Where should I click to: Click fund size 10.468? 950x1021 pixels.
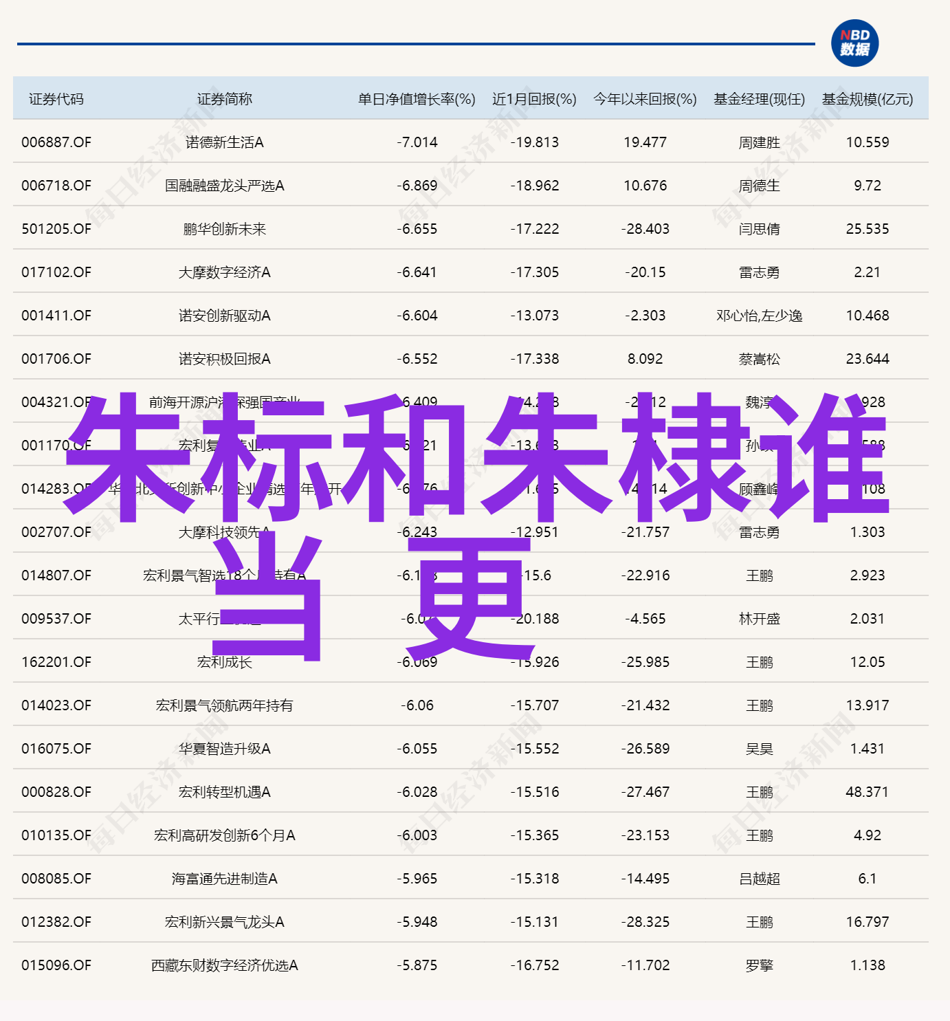868,316
